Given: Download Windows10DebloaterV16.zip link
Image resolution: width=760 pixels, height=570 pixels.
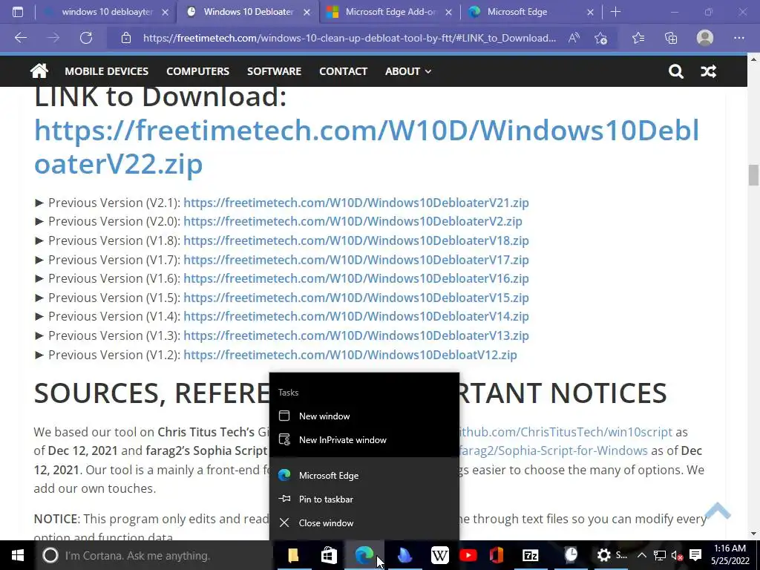Looking at the screenshot, I should (356, 279).
